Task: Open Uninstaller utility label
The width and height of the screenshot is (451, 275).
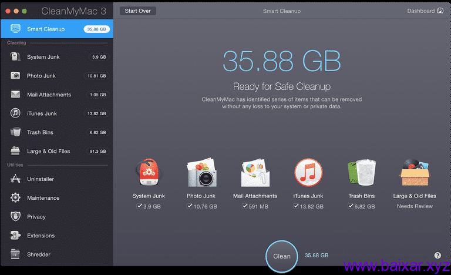Action: tap(41, 179)
